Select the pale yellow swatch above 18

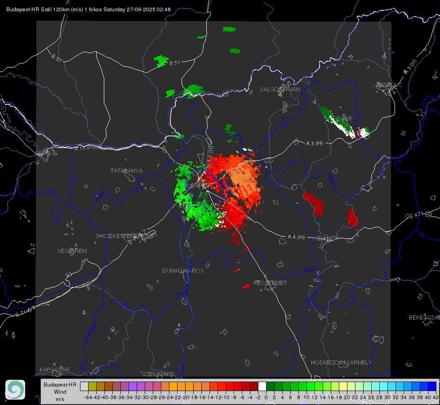pos(343,387)
